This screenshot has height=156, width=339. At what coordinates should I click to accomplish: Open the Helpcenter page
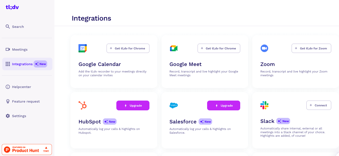[21, 87]
